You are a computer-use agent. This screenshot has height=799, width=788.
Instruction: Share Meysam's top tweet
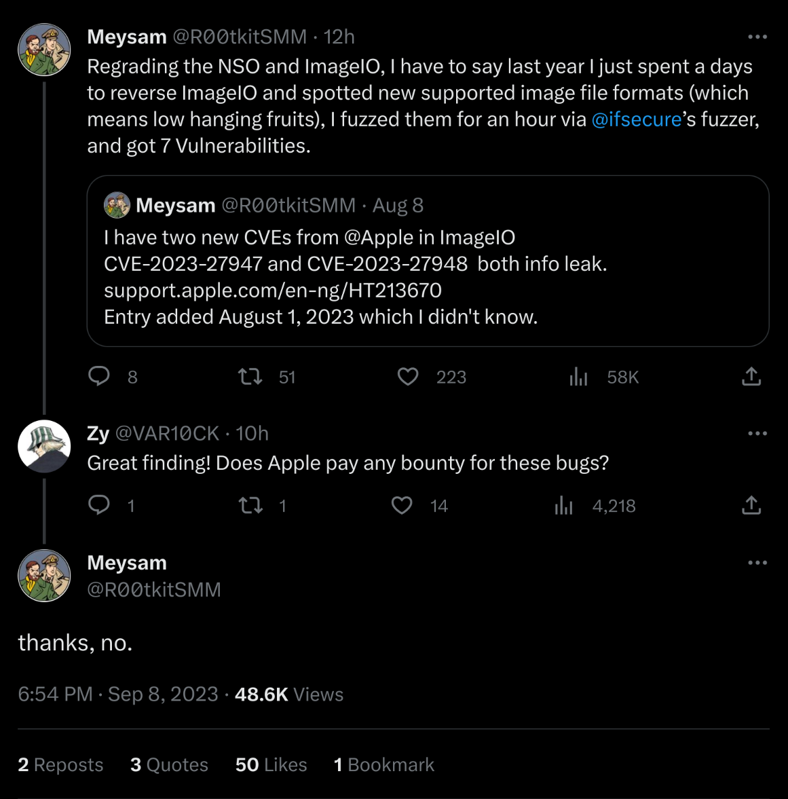pos(751,376)
